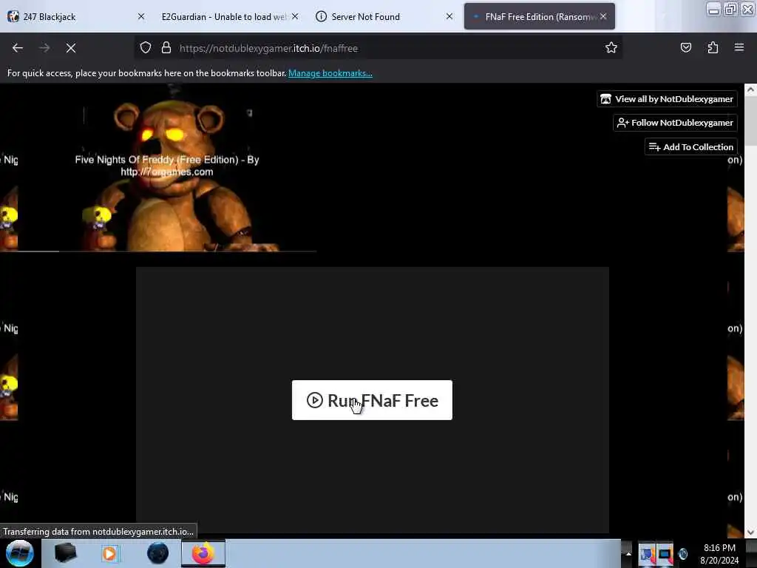Viewport: 757px width, 568px height.
Task: Close the Server Not Found tab
Action: click(x=449, y=16)
